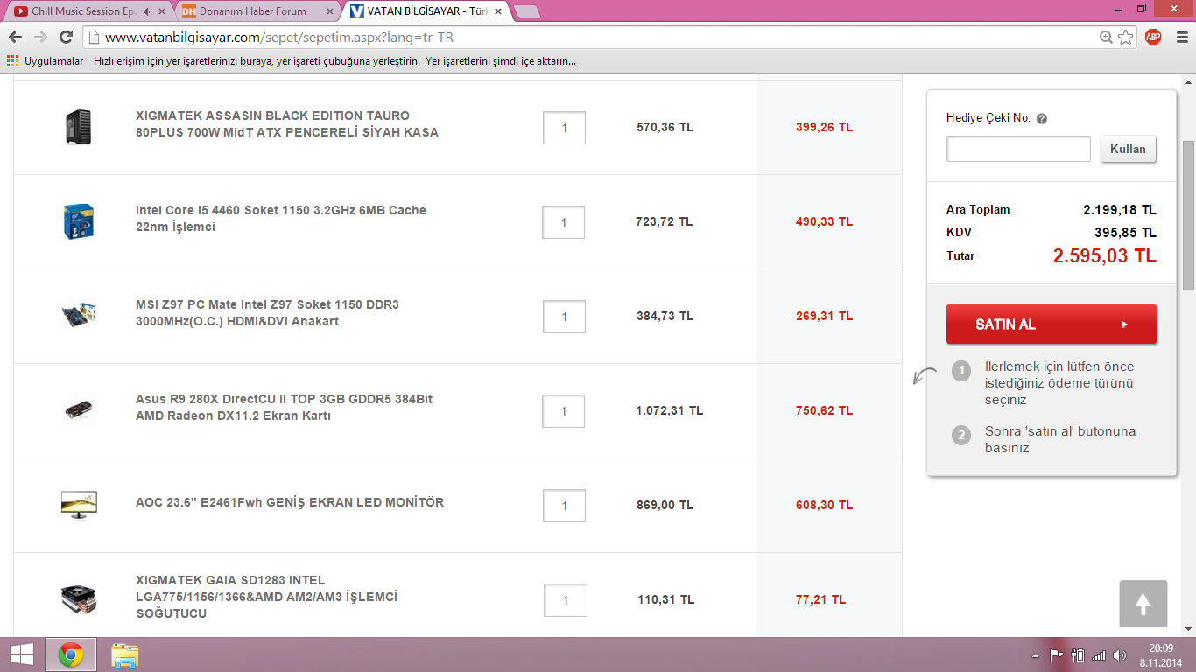Bookmark page with star icon
The image size is (1196, 672).
[1126, 38]
